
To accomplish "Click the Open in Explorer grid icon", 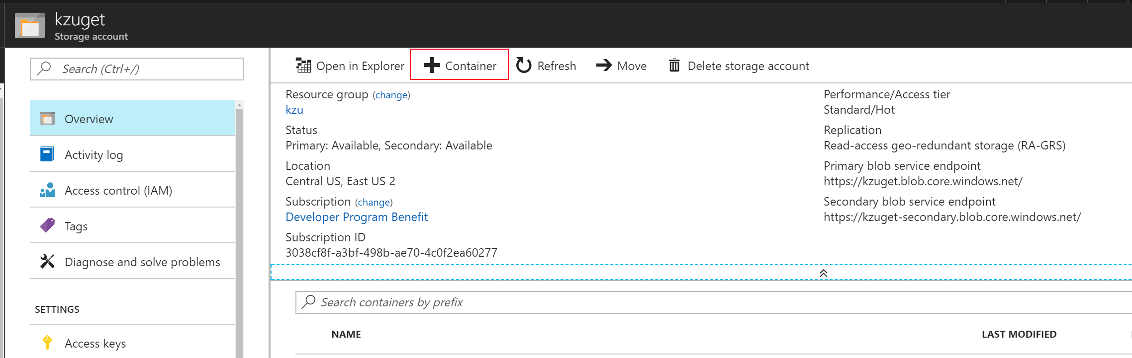I will [x=303, y=65].
